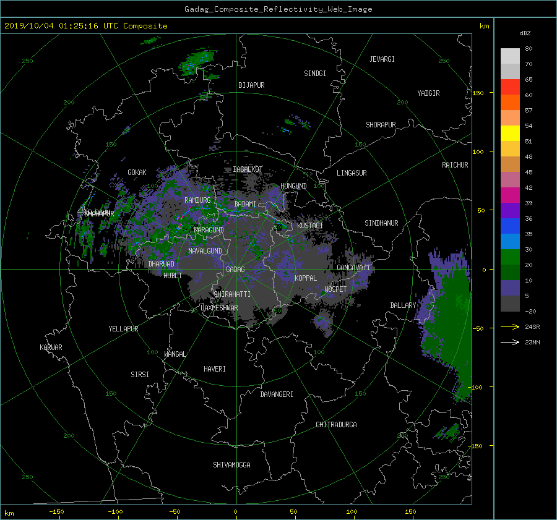Click the RAMDURG city label
This screenshot has height=520, width=557.
coord(197,200)
